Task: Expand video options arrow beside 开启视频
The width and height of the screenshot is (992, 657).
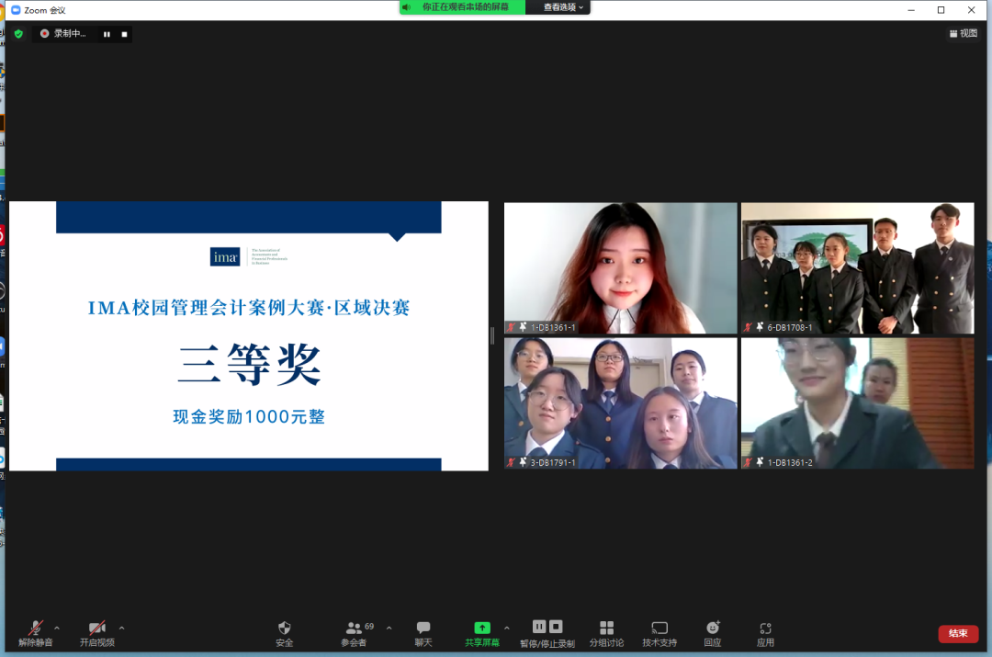Action: 121,628
